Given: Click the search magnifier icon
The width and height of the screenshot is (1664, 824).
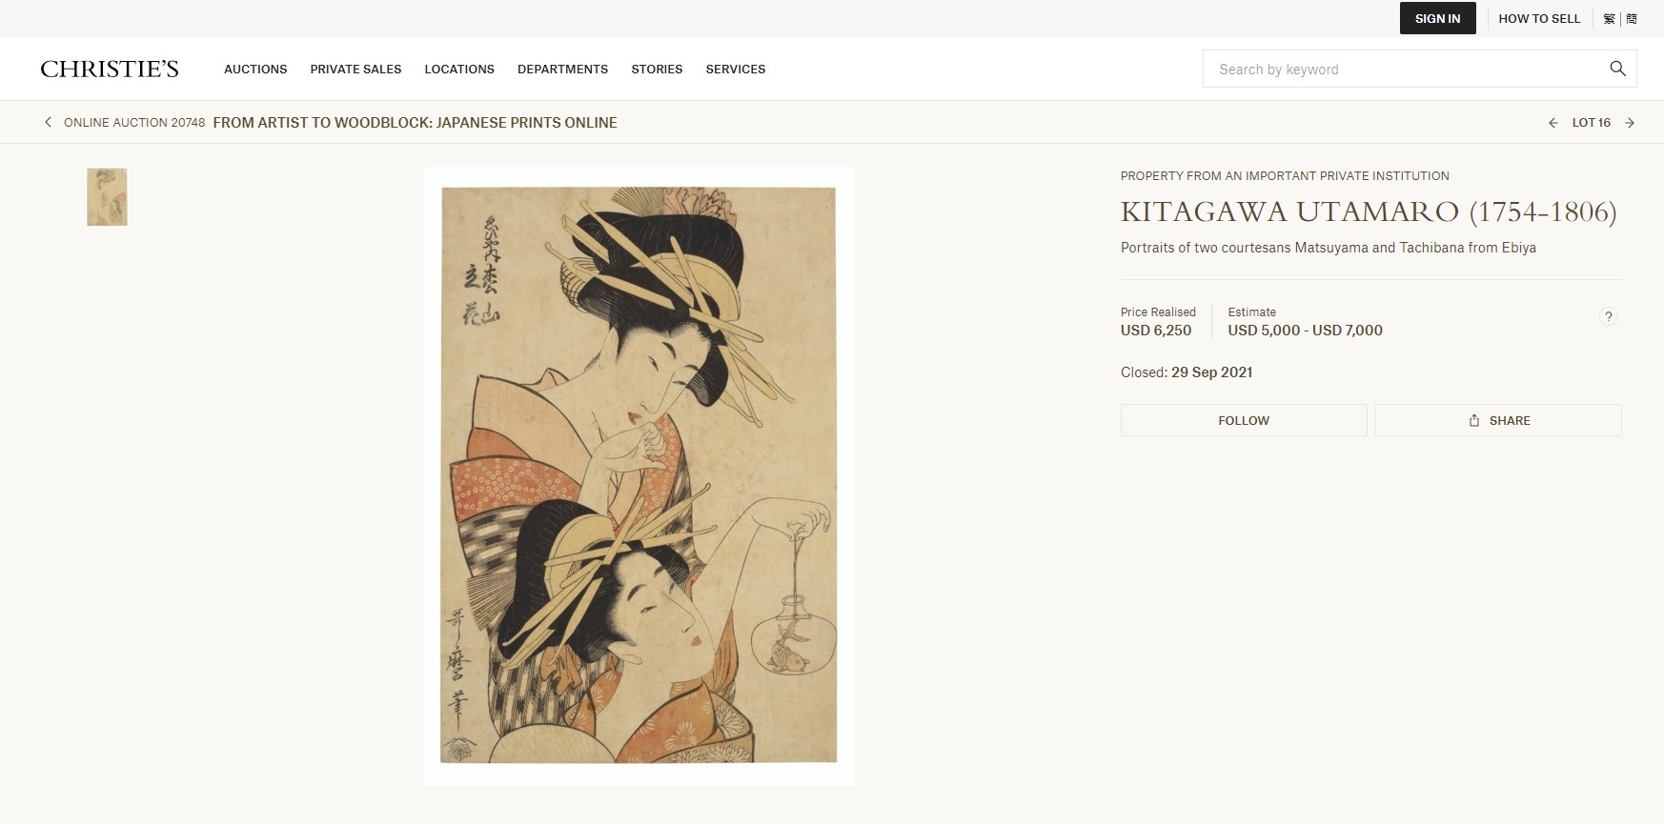Looking at the screenshot, I should tap(1617, 69).
